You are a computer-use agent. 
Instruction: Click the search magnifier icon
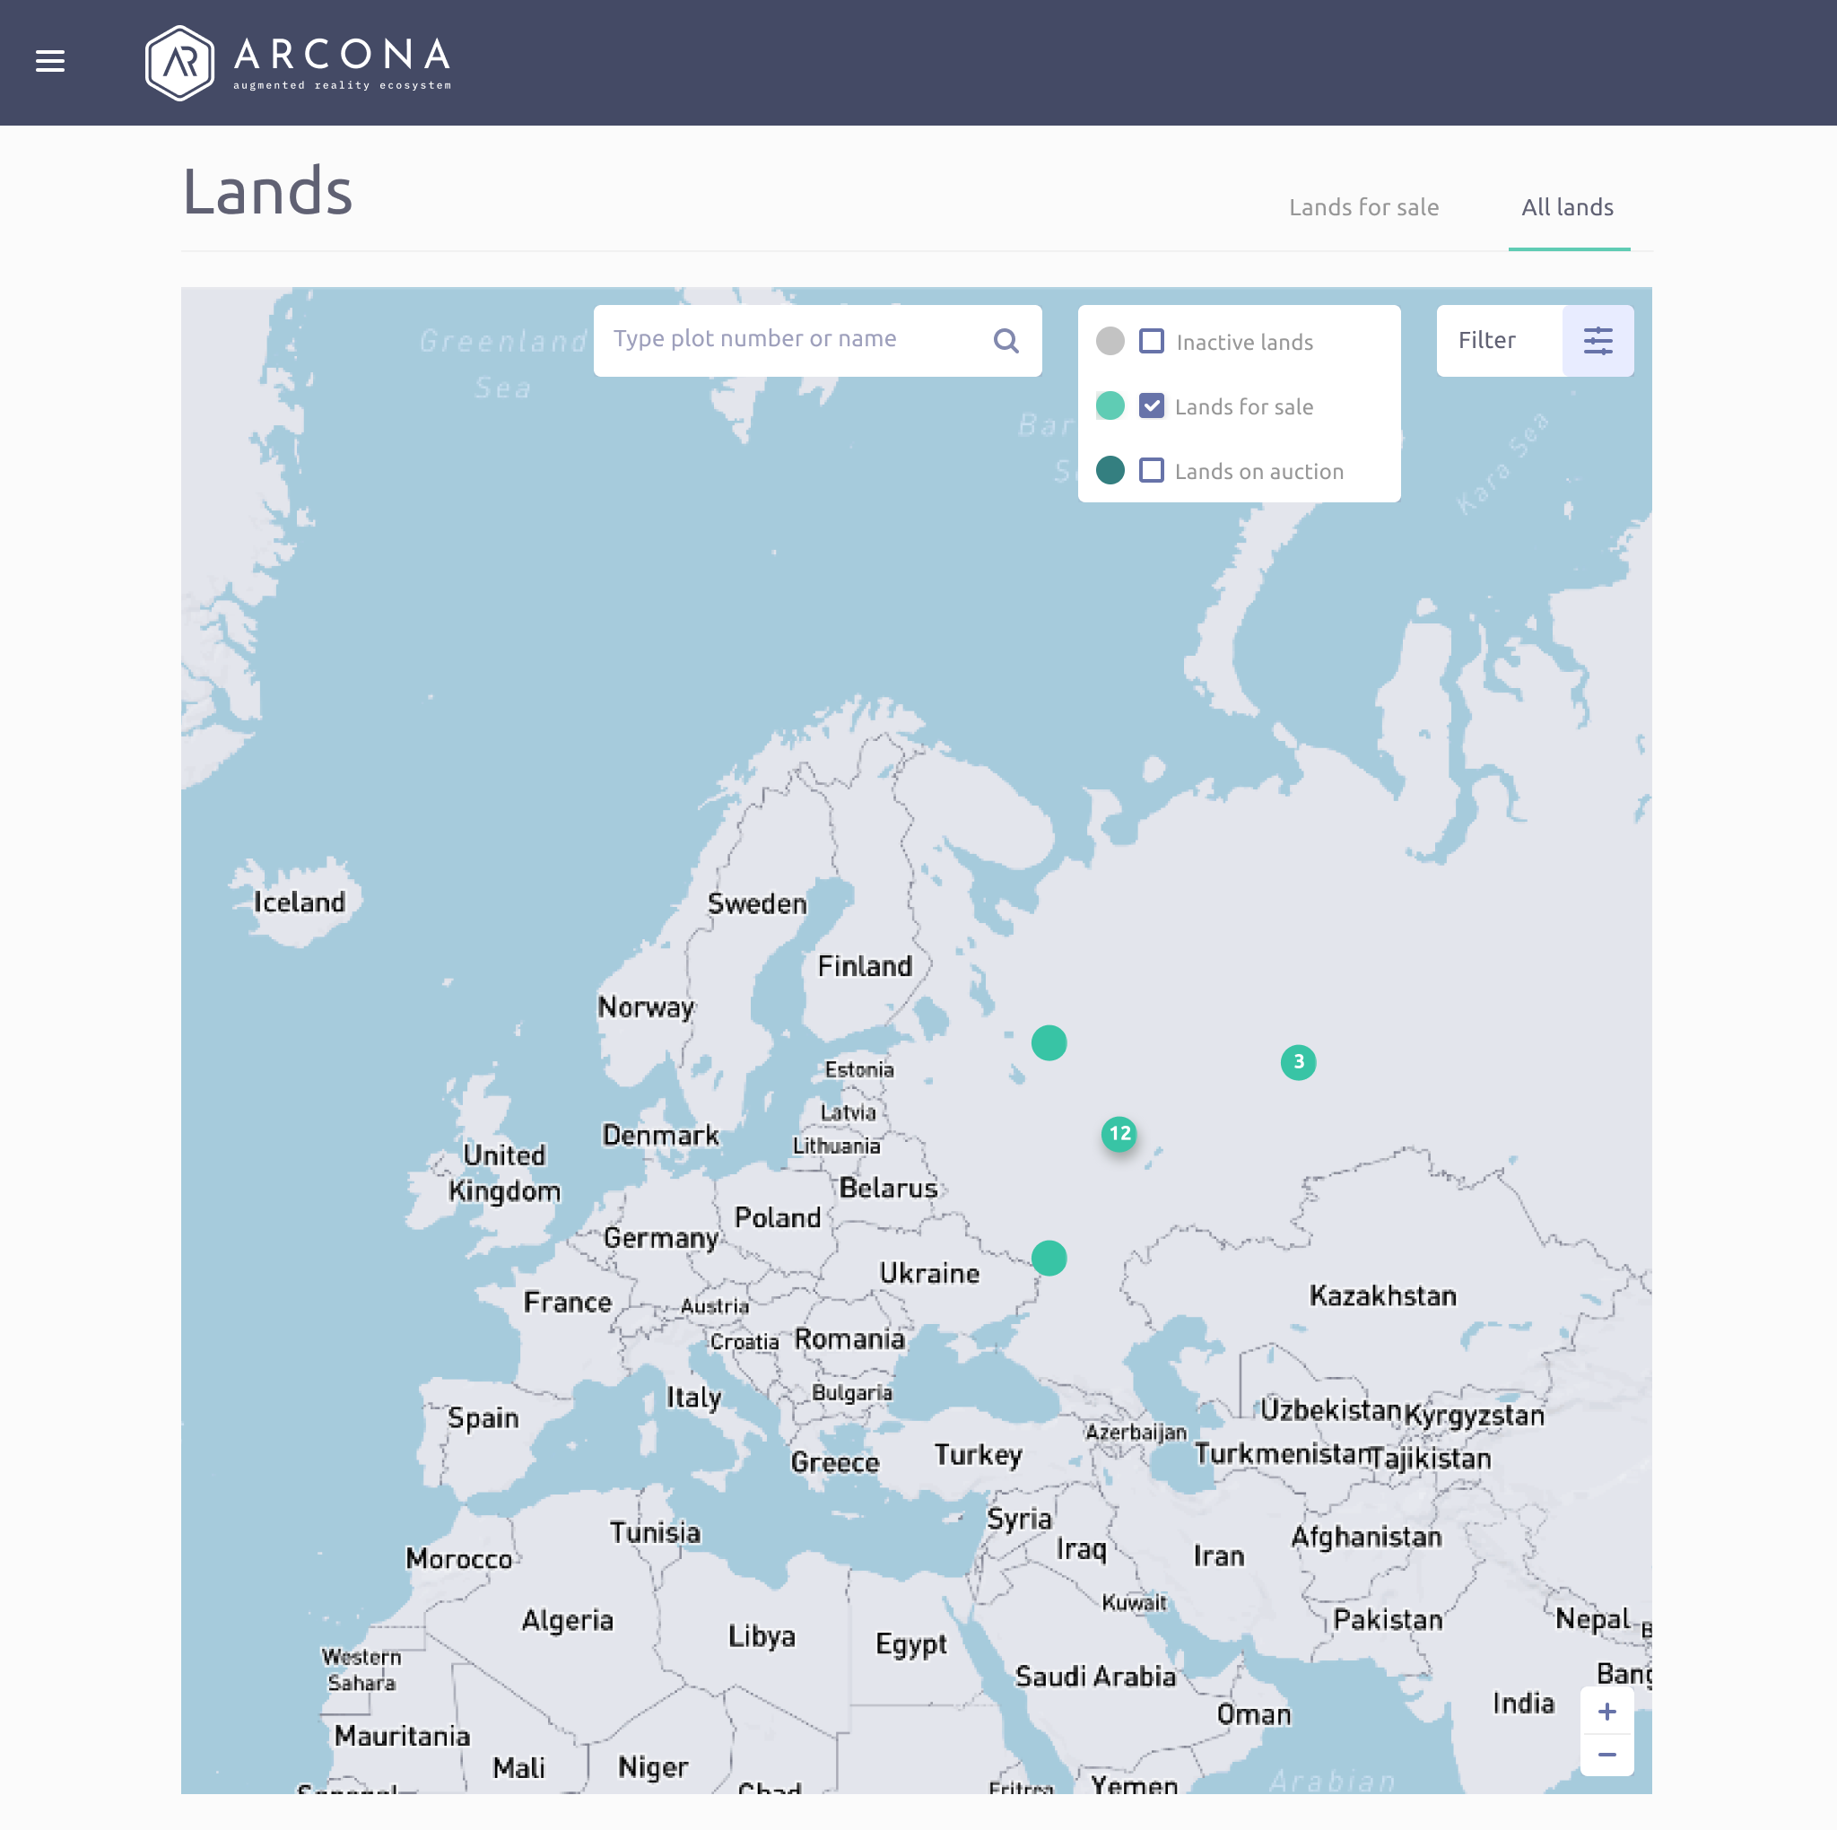point(1006,341)
